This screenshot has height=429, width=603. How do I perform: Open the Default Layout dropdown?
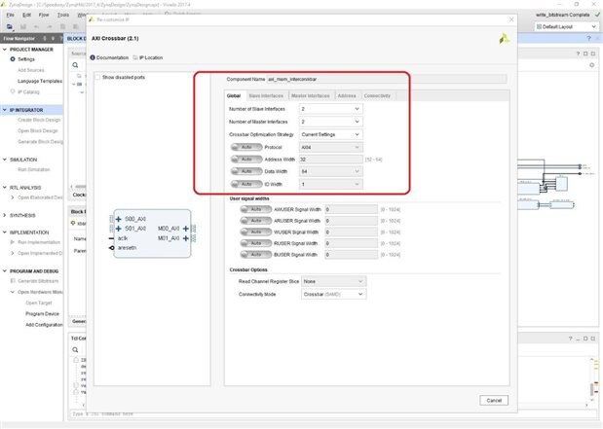[x=566, y=27]
